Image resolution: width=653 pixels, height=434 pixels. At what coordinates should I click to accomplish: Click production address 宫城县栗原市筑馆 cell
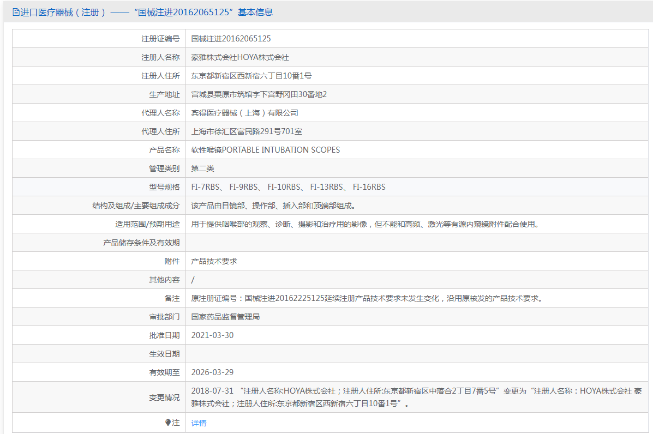pyautogui.click(x=259, y=94)
